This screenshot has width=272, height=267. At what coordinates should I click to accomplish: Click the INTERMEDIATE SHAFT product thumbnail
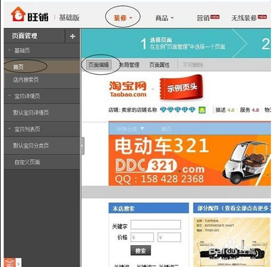pyautogui.click(x=232, y=242)
